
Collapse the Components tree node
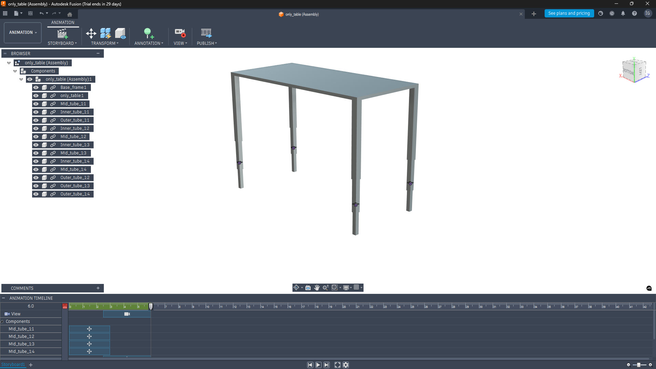(x=15, y=71)
